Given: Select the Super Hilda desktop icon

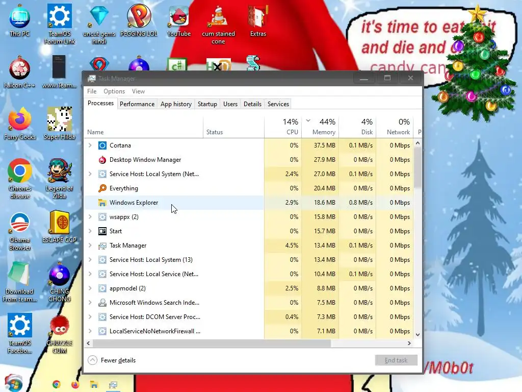Looking at the screenshot, I should pos(59,124).
